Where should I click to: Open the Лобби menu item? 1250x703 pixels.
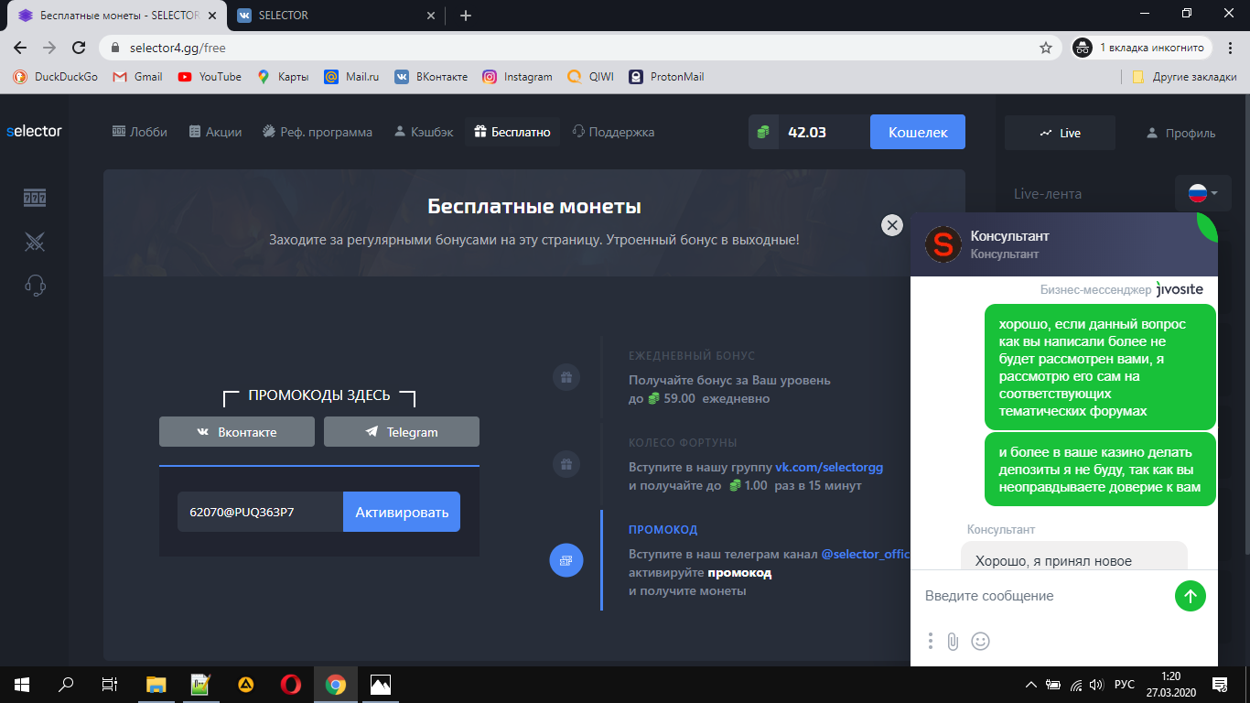point(140,132)
